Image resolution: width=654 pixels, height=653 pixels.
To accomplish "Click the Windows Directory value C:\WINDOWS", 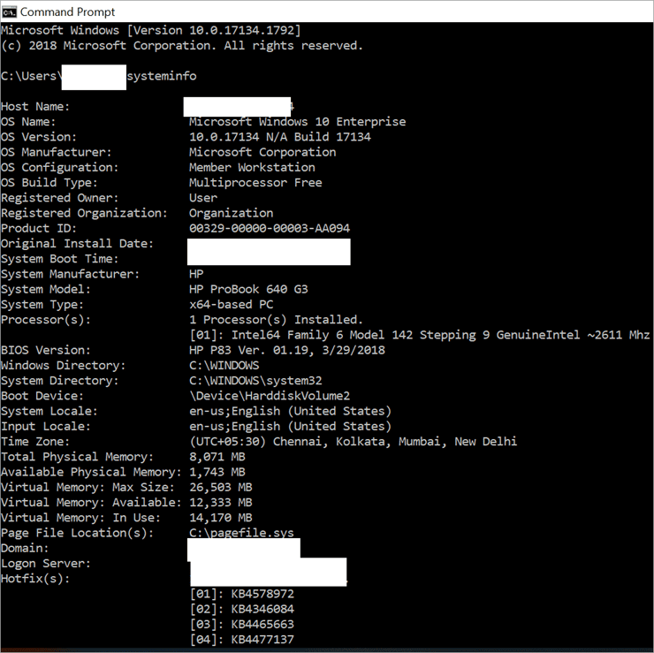I will [224, 365].
